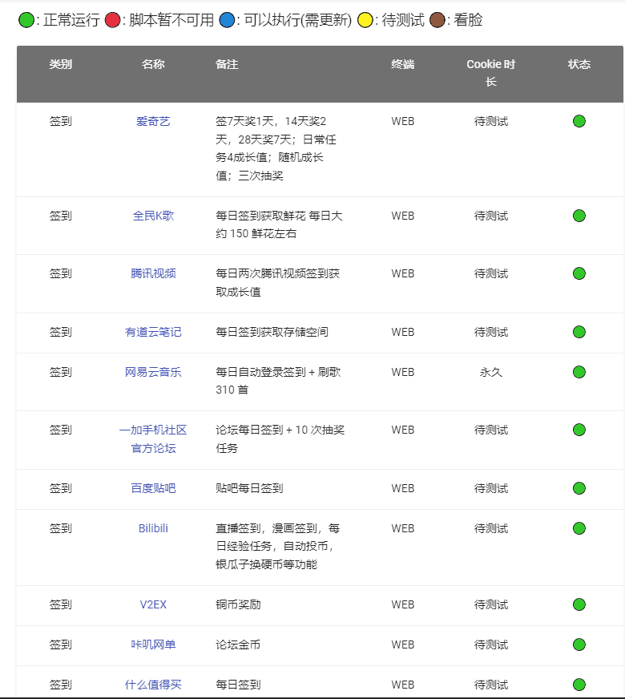This screenshot has width=625, height=699.
Task: Click the 腾讯视频 link
Action: [153, 273]
